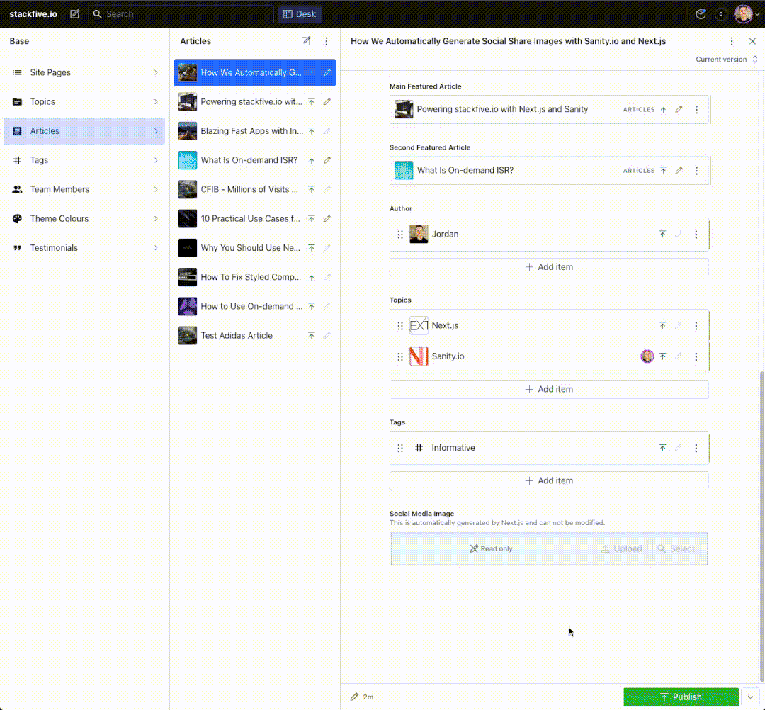Open the options menu of the Second Featured Article reference

[x=697, y=171]
